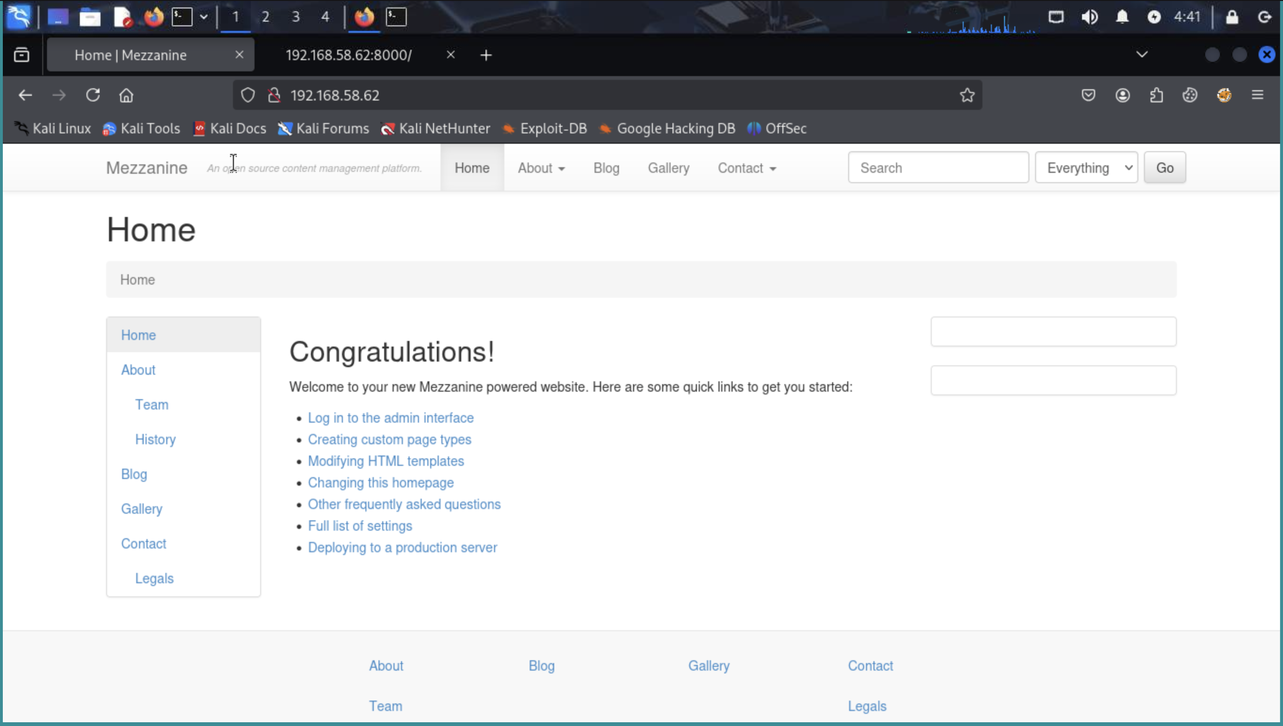The width and height of the screenshot is (1283, 726).
Task: Bookmark this page with the star icon
Action: (967, 95)
